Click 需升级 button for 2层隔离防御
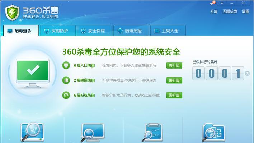 click(x=174, y=80)
